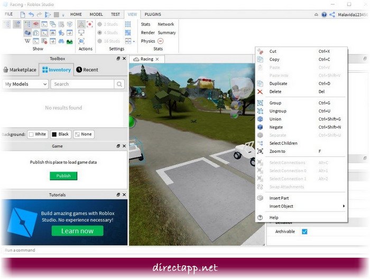Set the Toolbox background to None
This screenshot has width=370, height=279.
pos(84,134)
